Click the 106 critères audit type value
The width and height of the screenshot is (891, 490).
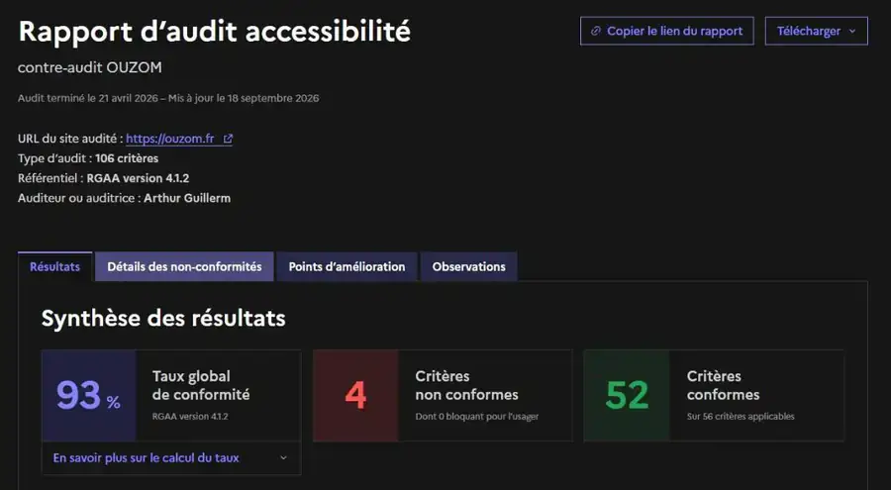[127, 158]
